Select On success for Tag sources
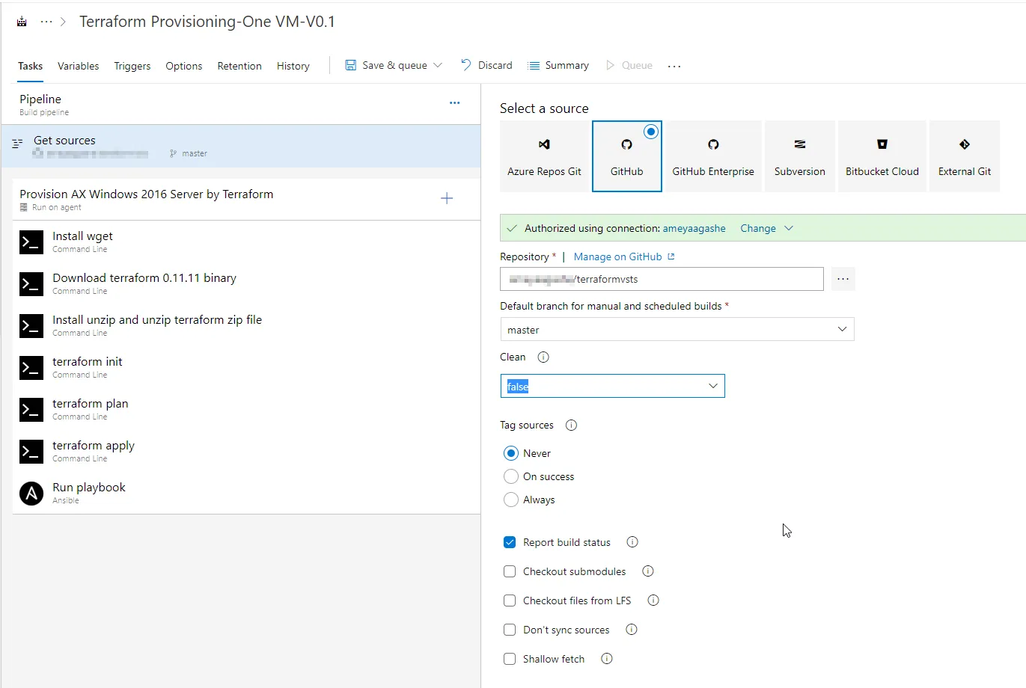 511,476
